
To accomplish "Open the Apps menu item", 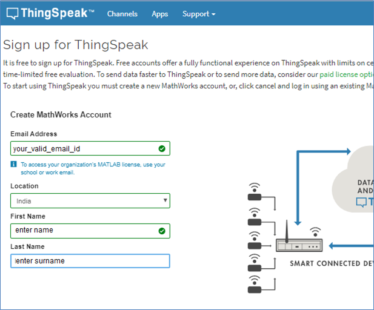I will click(160, 14).
